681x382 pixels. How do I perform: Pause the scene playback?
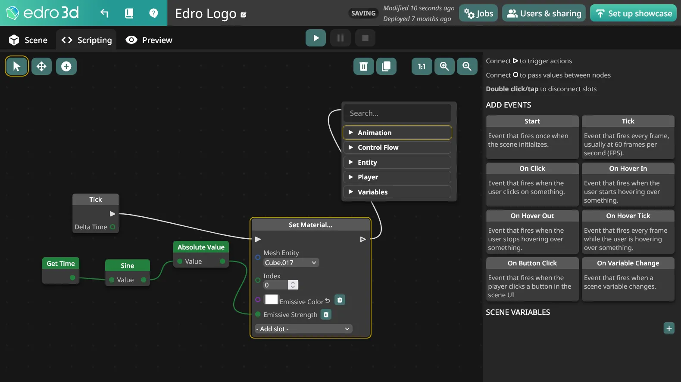coord(340,38)
